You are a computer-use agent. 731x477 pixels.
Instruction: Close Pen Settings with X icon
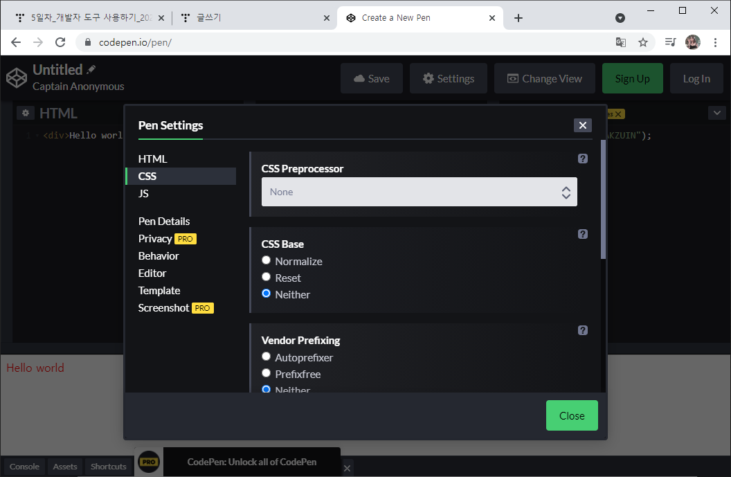click(582, 125)
